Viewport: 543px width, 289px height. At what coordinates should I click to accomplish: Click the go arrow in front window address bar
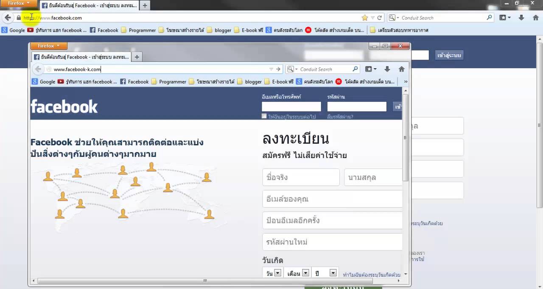coord(278,69)
